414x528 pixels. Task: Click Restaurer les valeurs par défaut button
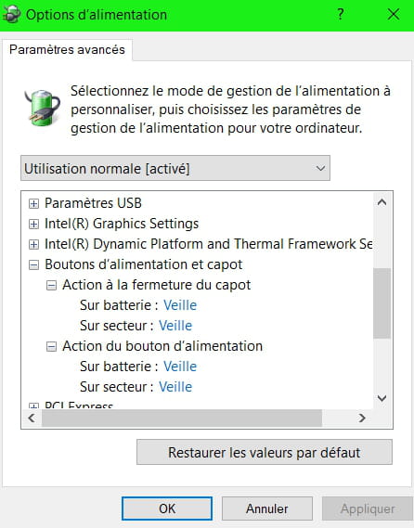pos(265,452)
